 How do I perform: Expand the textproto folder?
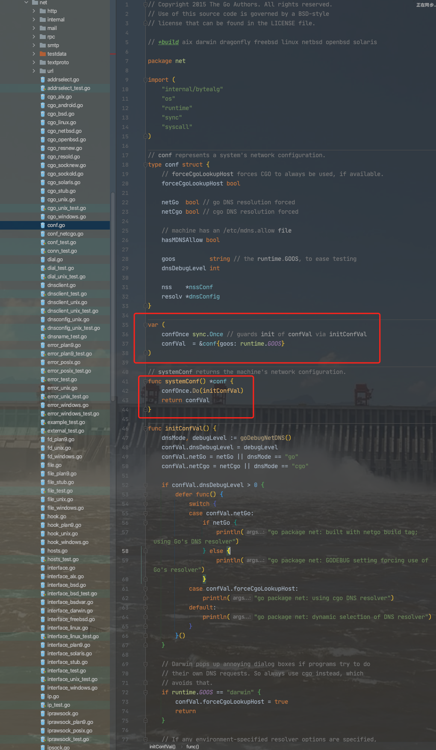coord(34,63)
